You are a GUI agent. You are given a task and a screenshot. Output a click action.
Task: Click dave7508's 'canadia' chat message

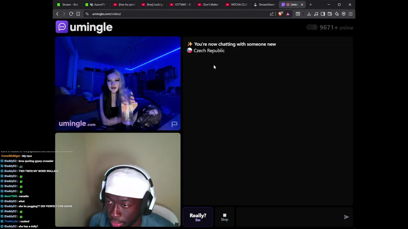[24, 196]
